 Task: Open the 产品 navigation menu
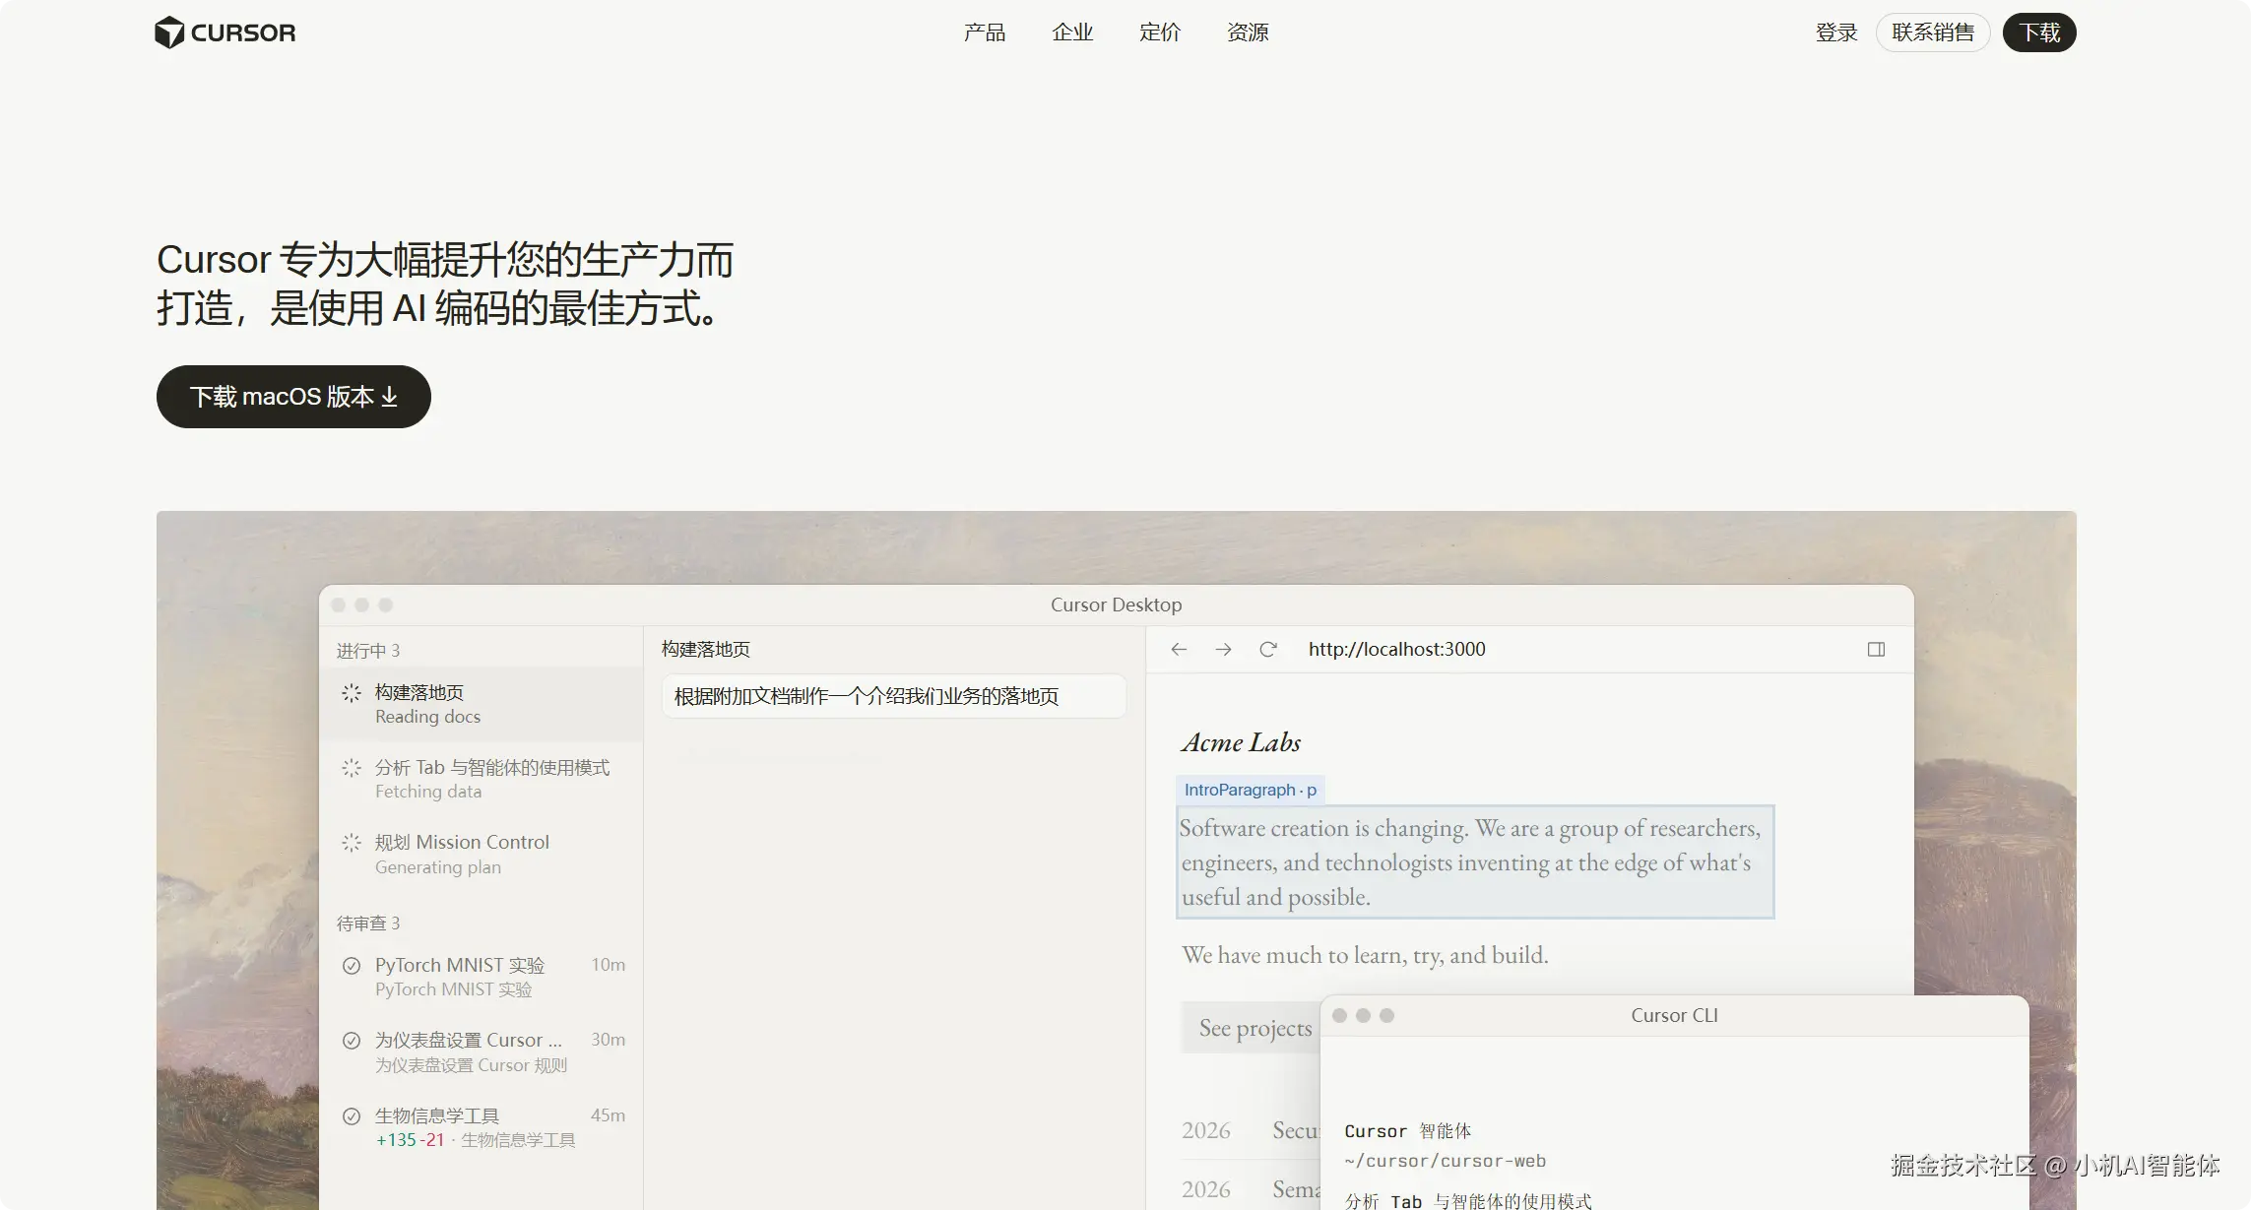(985, 32)
